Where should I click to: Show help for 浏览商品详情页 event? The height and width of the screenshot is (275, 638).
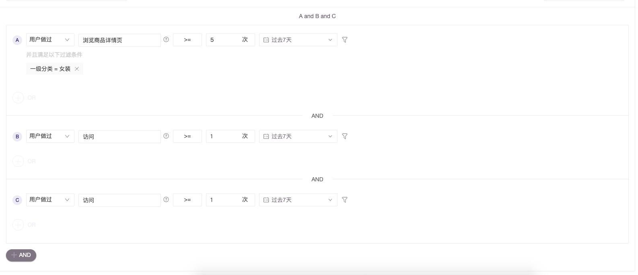(x=166, y=39)
